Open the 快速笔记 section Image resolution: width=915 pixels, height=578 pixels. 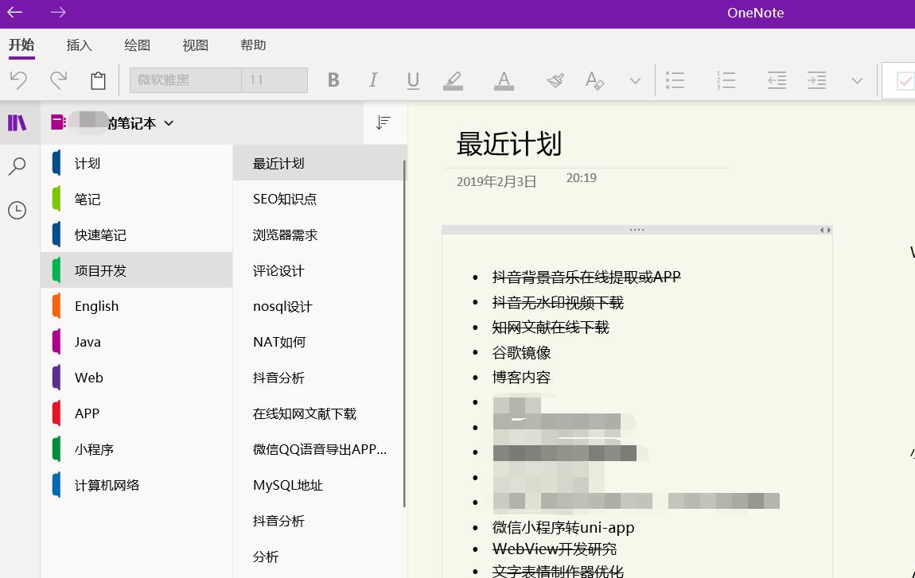(137, 235)
